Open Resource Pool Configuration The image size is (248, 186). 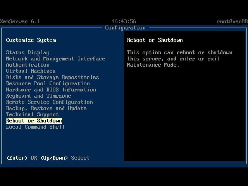click(x=48, y=83)
